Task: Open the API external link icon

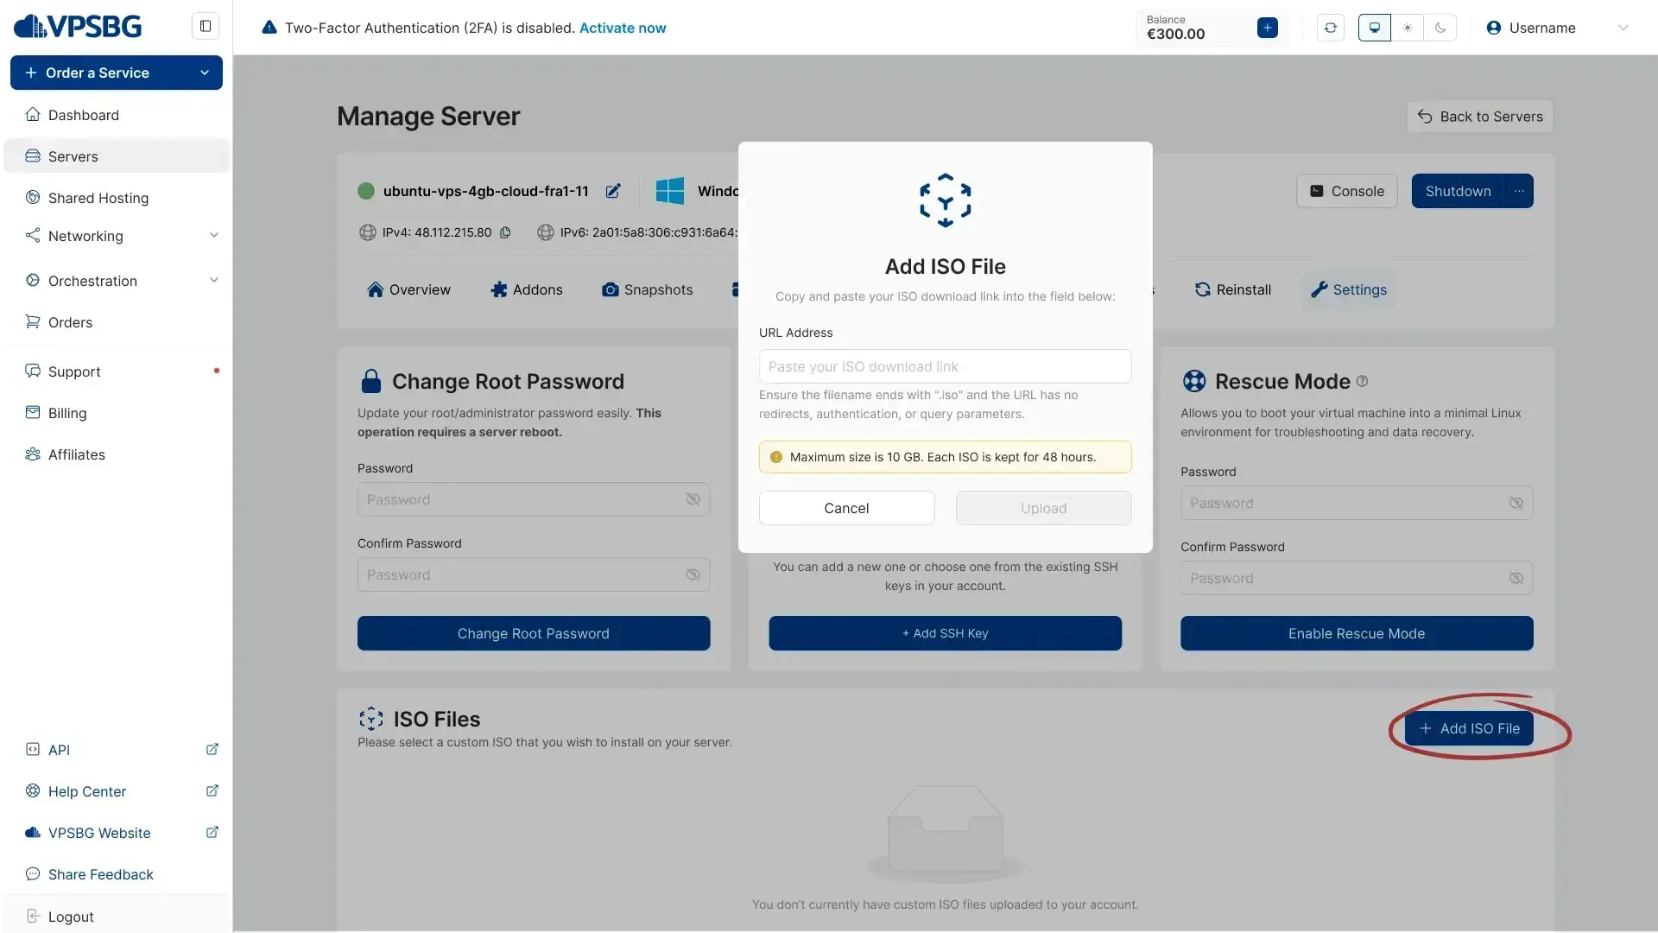Action: pyautogui.click(x=212, y=749)
